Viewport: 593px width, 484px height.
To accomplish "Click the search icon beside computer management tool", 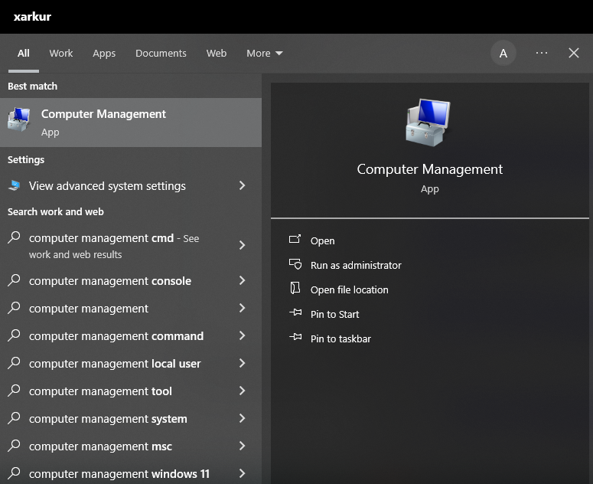I will coord(14,391).
